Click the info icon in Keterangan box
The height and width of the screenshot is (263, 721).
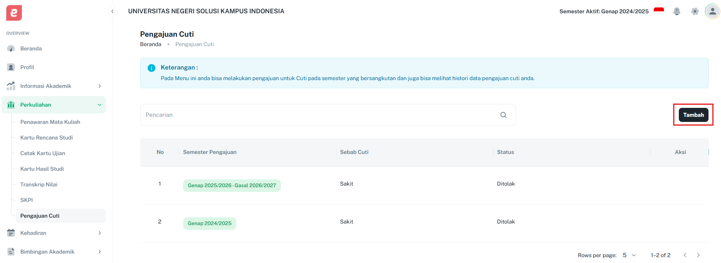(x=152, y=68)
